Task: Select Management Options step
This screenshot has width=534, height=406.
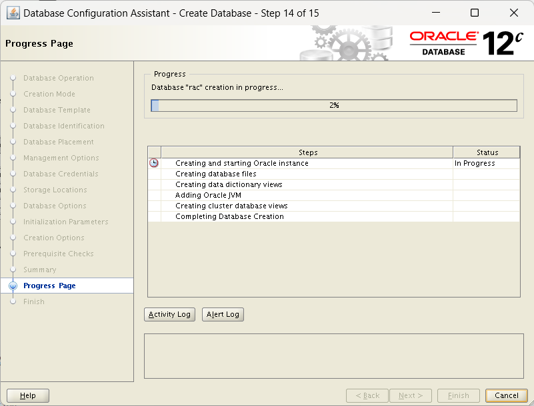Action: (61, 158)
